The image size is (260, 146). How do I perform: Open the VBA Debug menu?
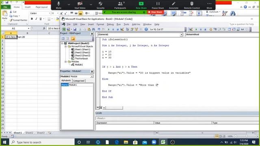[x=110, y=24]
